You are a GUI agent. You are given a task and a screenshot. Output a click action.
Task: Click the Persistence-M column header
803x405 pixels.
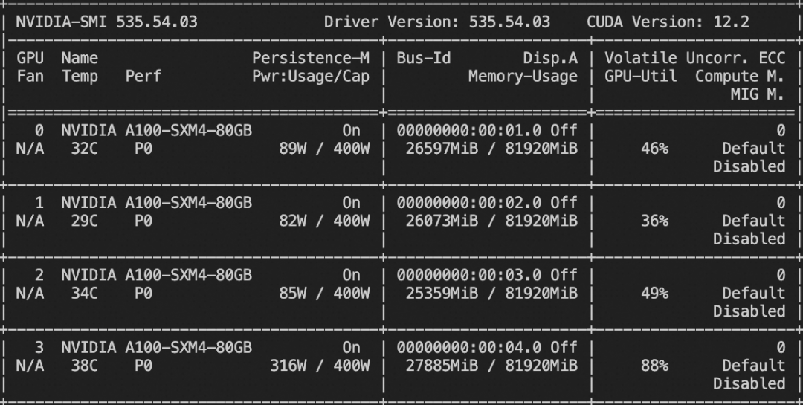pos(310,58)
